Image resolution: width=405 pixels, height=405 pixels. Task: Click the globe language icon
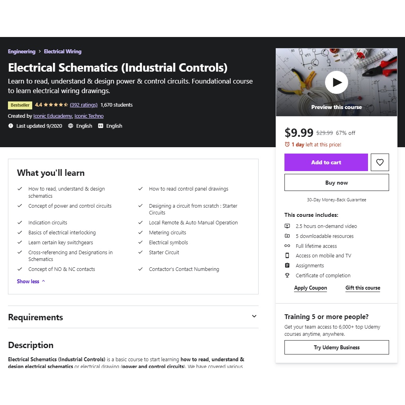(x=71, y=126)
